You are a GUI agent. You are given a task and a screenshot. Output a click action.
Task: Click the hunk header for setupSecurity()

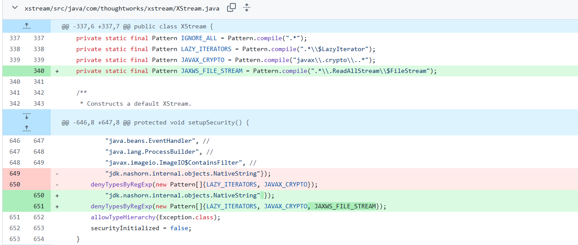(x=155, y=122)
